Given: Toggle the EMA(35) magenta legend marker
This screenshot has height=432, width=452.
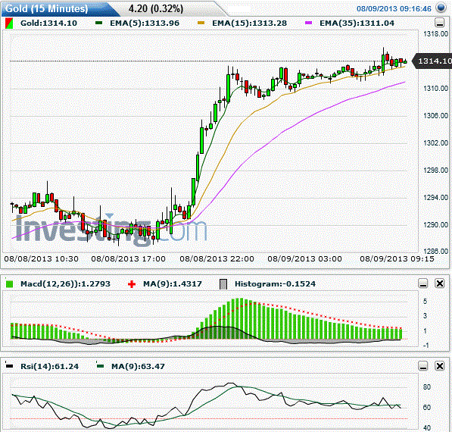Looking at the screenshot, I should (309, 23).
